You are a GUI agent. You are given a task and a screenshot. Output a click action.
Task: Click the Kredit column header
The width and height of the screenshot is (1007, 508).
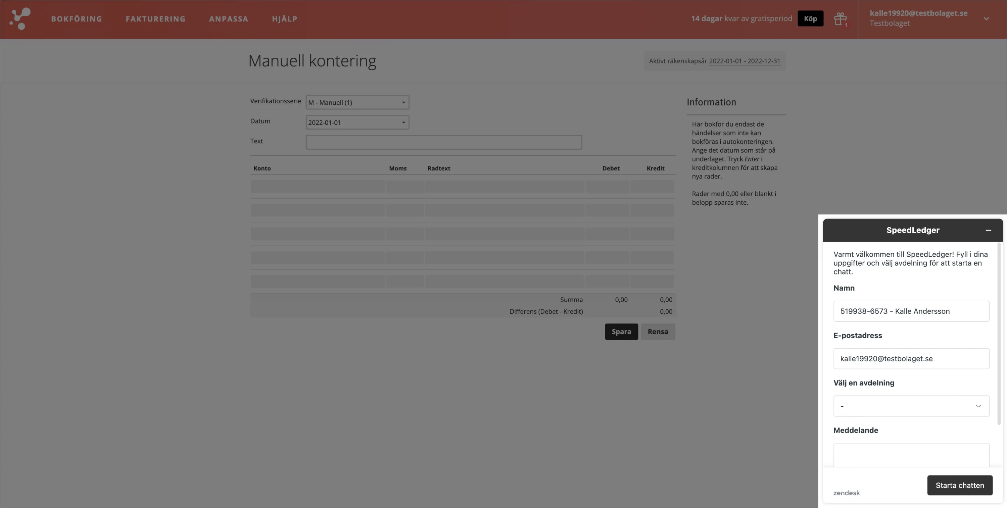655,168
